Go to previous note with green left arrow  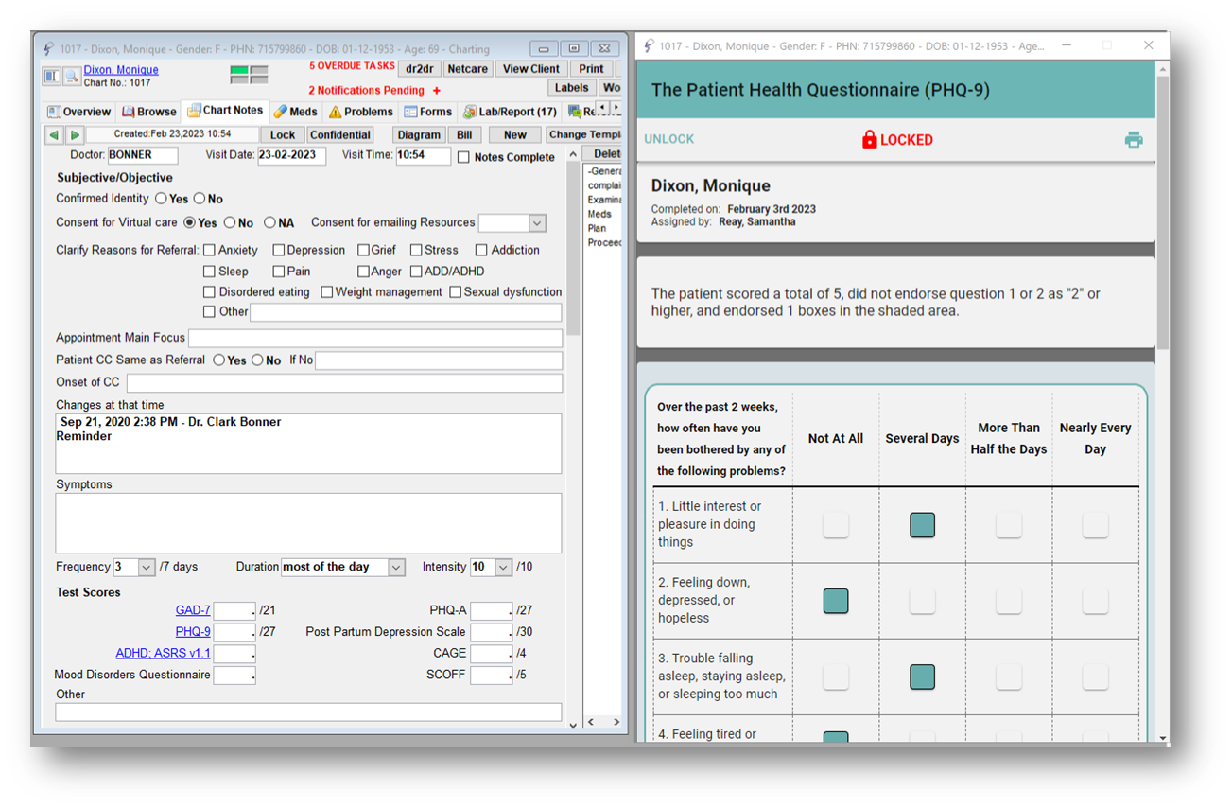coord(54,135)
